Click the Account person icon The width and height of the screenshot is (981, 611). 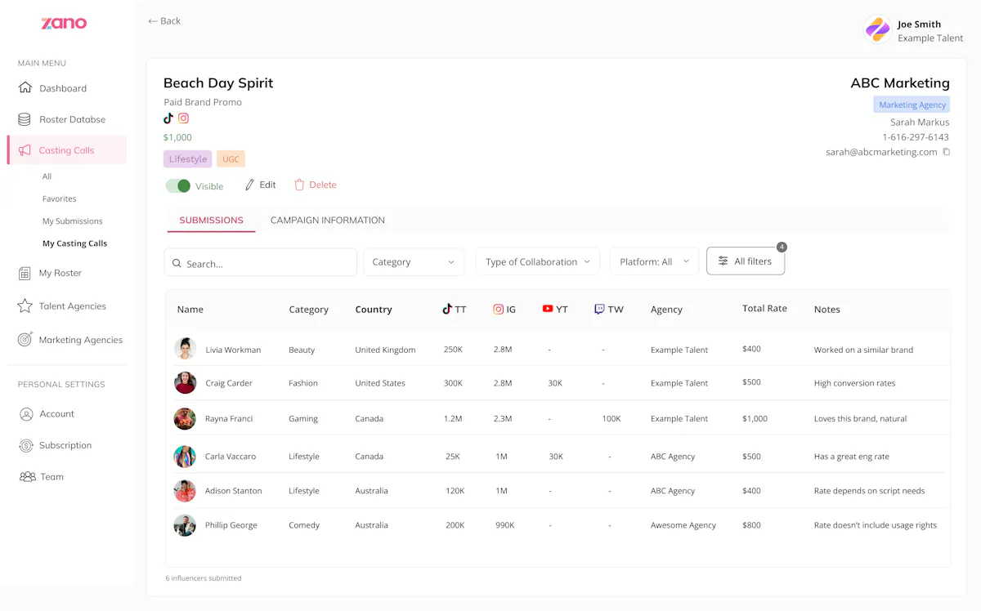[x=26, y=414]
